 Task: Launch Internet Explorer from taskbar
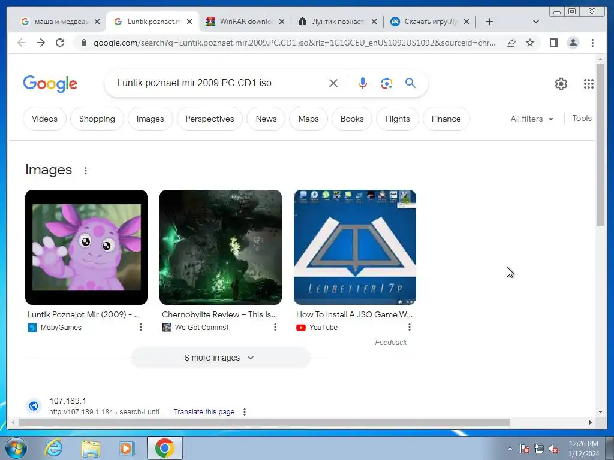[53, 448]
